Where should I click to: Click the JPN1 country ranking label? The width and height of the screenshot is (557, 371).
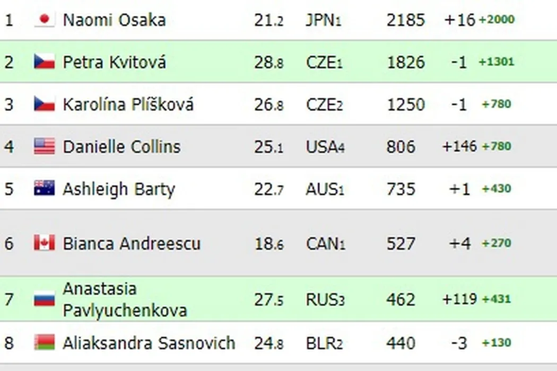pos(323,20)
